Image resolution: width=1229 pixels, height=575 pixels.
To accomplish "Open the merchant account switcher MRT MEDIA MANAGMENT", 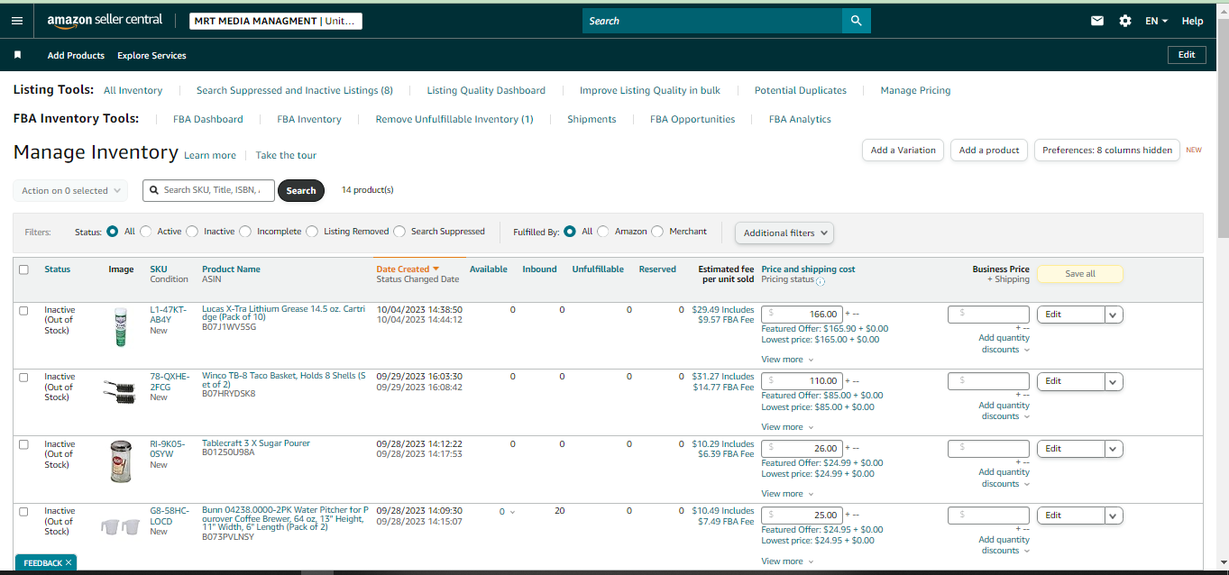I will [276, 21].
